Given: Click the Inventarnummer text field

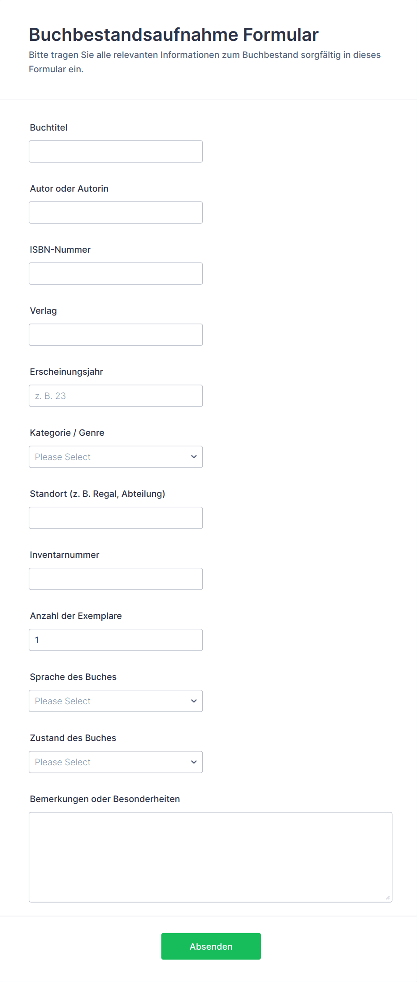Looking at the screenshot, I should (116, 579).
